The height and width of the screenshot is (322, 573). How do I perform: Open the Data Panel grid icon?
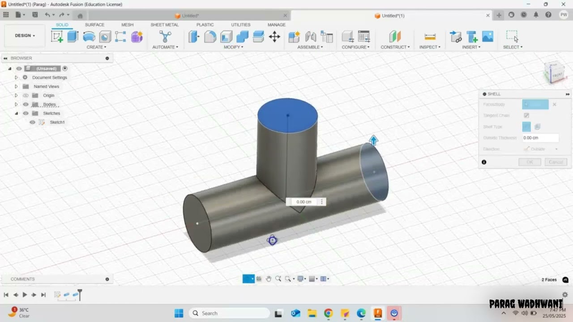6,15
